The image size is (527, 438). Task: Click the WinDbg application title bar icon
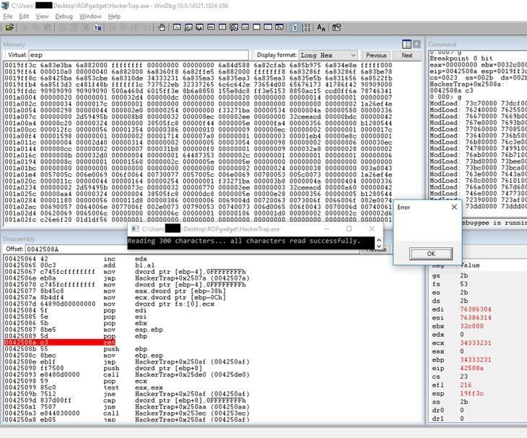[x=5, y=5]
